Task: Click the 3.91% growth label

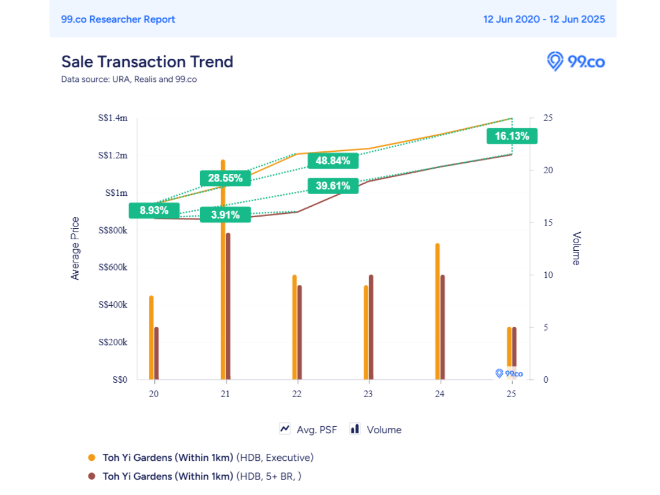Action: pyautogui.click(x=226, y=215)
